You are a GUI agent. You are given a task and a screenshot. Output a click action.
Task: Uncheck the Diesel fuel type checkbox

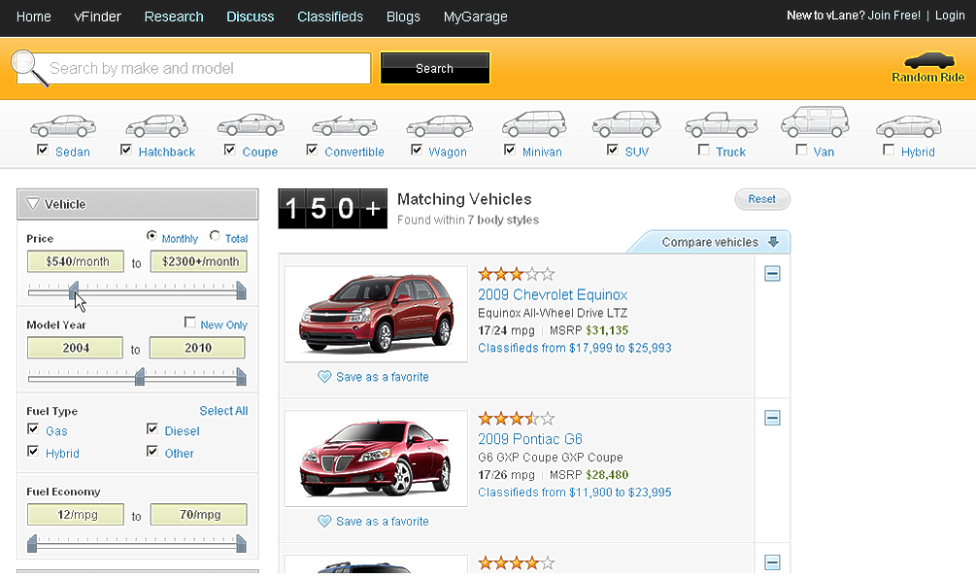(152, 429)
